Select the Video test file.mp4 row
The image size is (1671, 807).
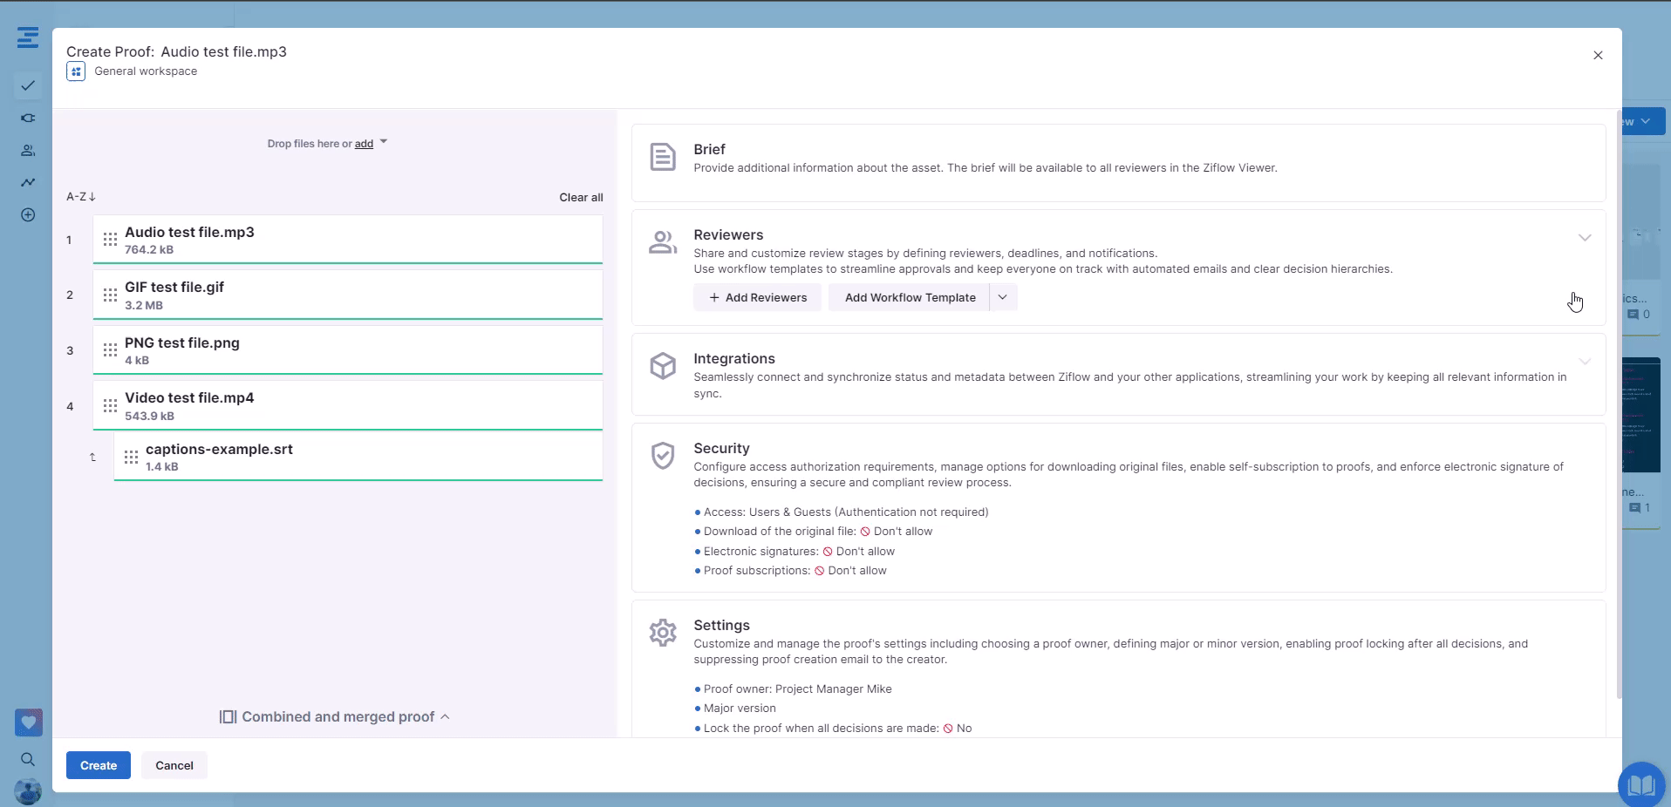point(348,405)
